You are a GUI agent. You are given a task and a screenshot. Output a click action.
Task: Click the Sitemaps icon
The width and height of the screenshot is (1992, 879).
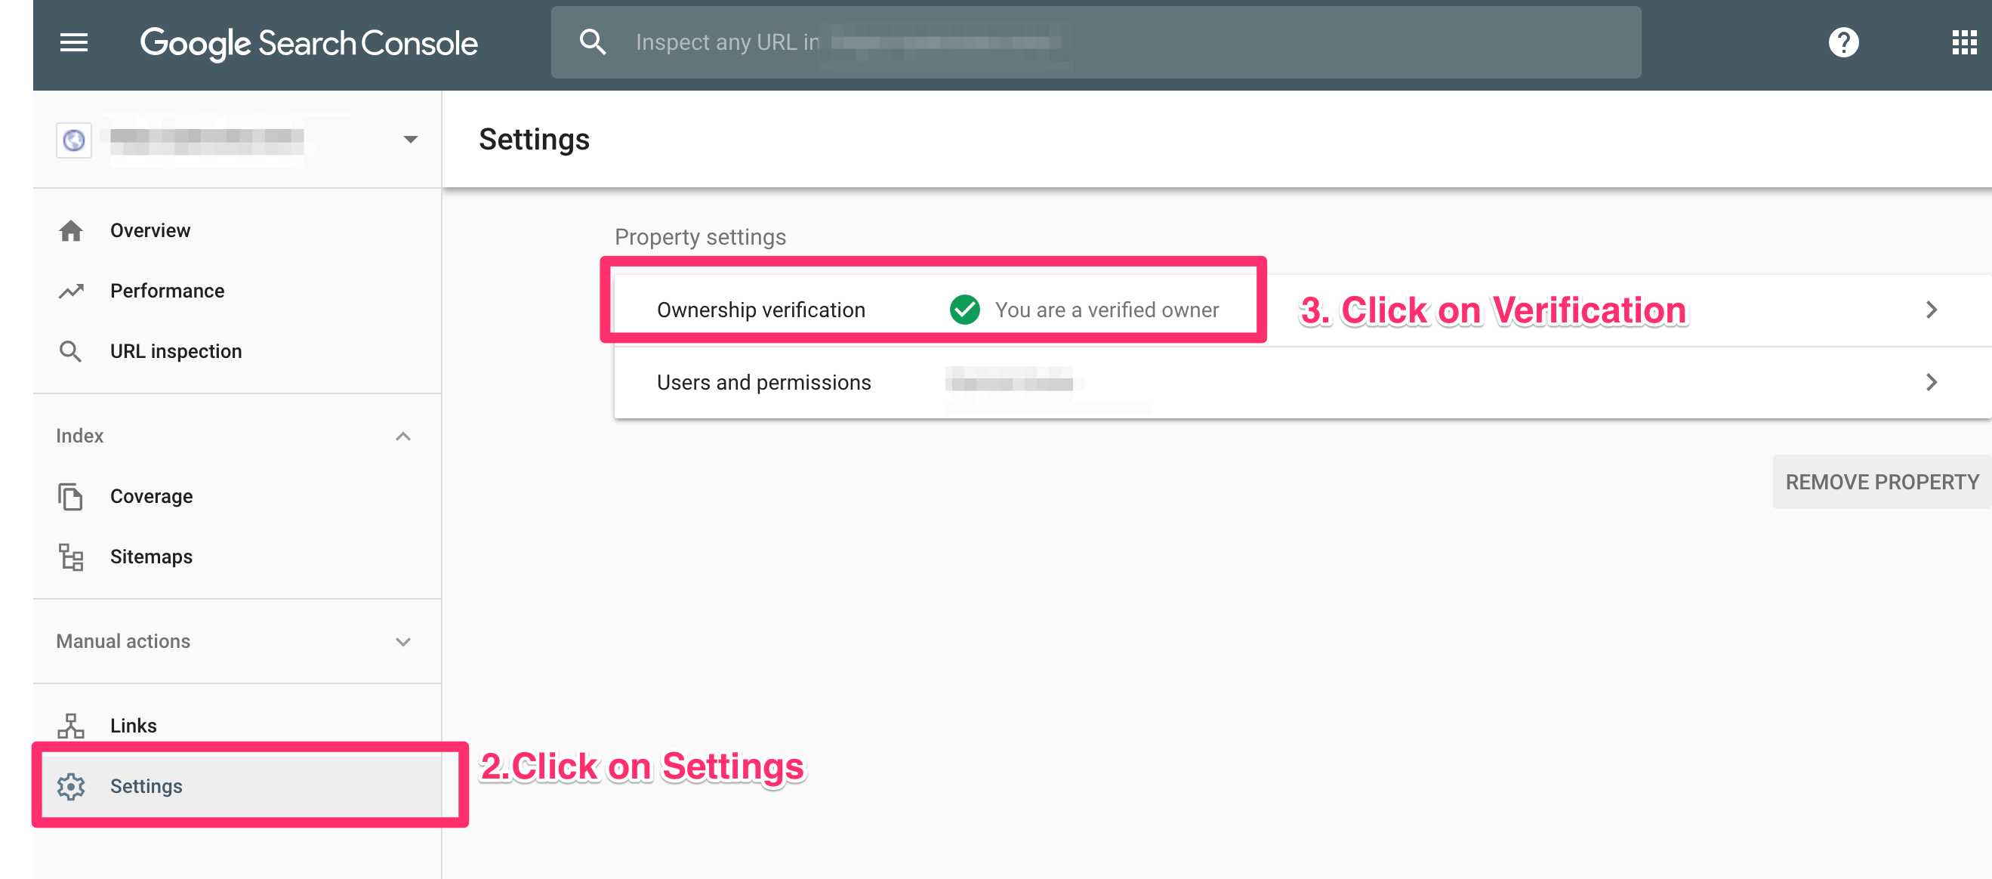click(x=71, y=557)
